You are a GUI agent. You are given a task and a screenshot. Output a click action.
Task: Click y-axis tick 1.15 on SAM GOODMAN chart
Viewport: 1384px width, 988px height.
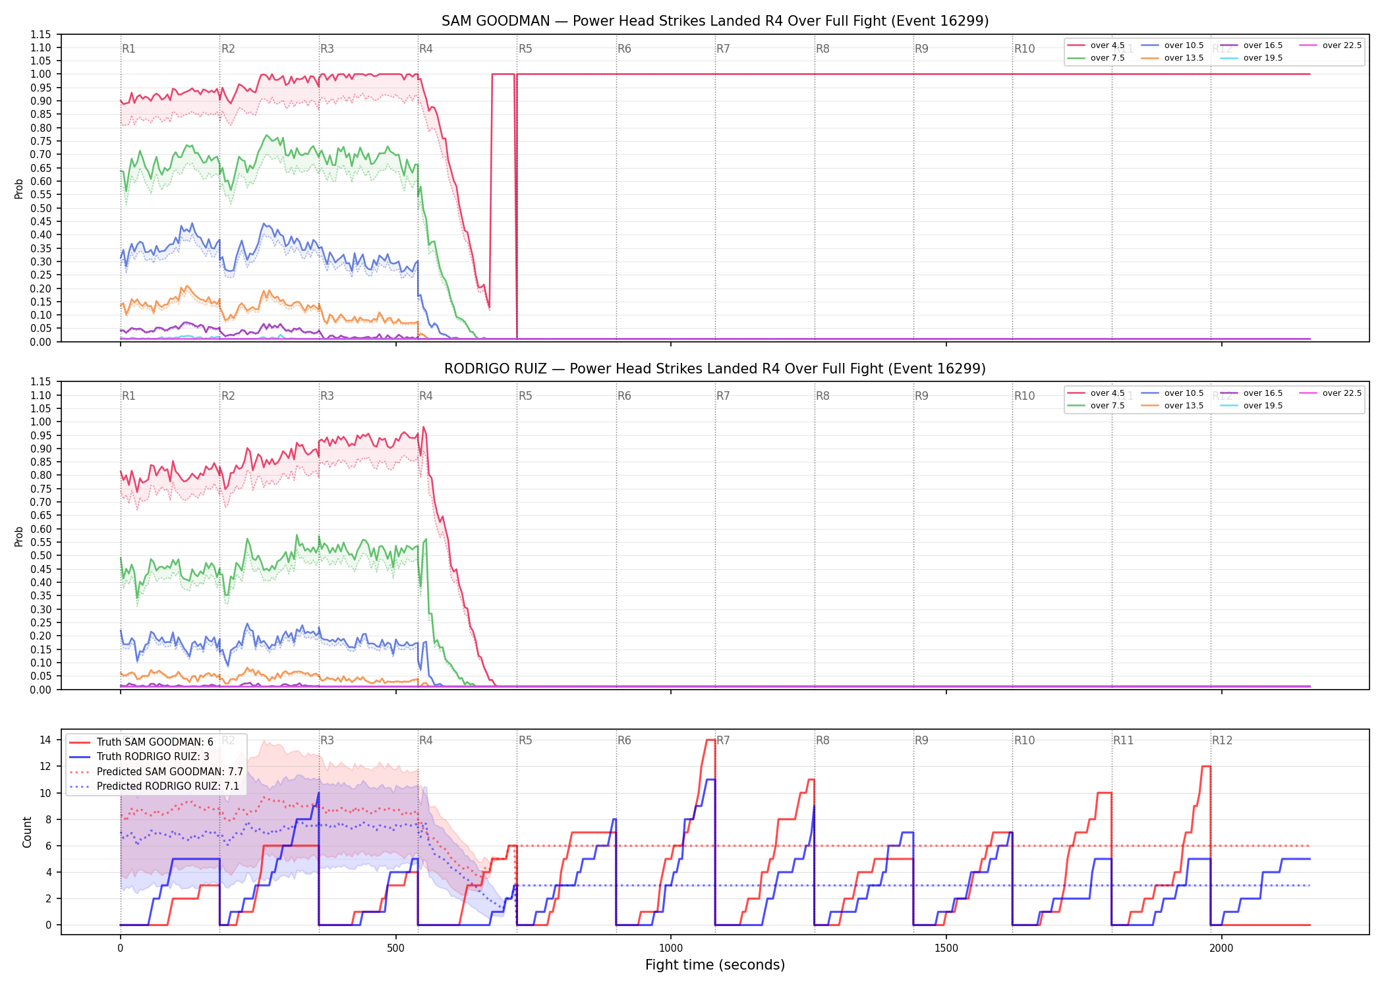coord(41,34)
